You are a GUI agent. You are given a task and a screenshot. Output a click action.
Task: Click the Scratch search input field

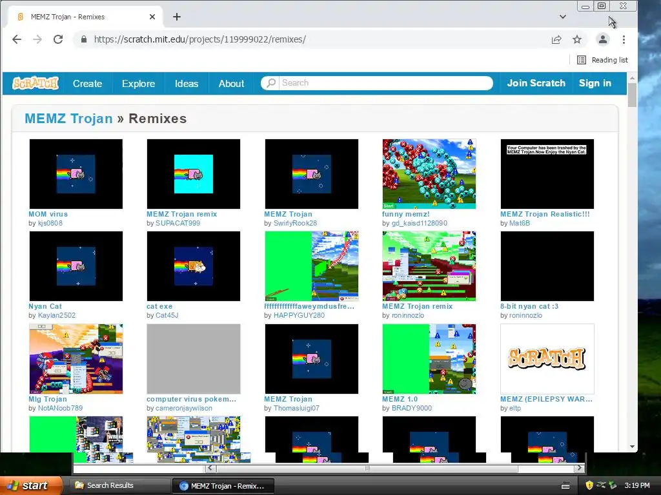(386, 83)
